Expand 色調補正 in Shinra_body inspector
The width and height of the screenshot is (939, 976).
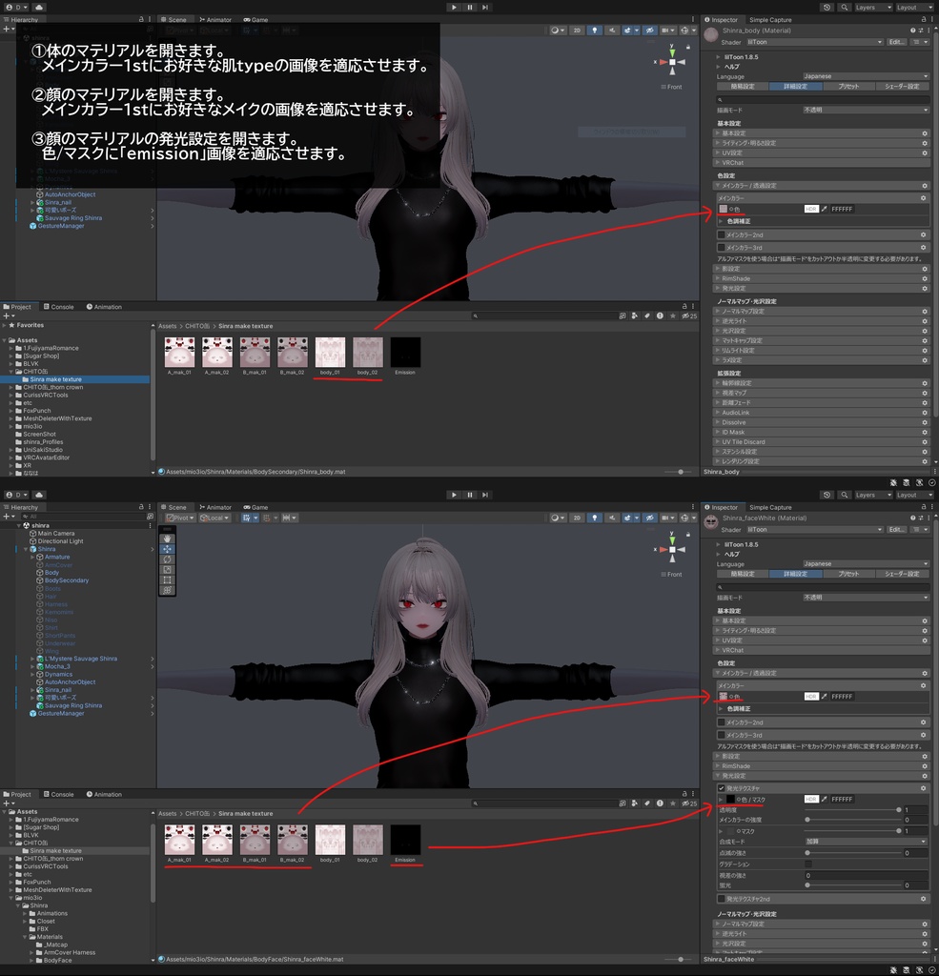click(x=721, y=221)
